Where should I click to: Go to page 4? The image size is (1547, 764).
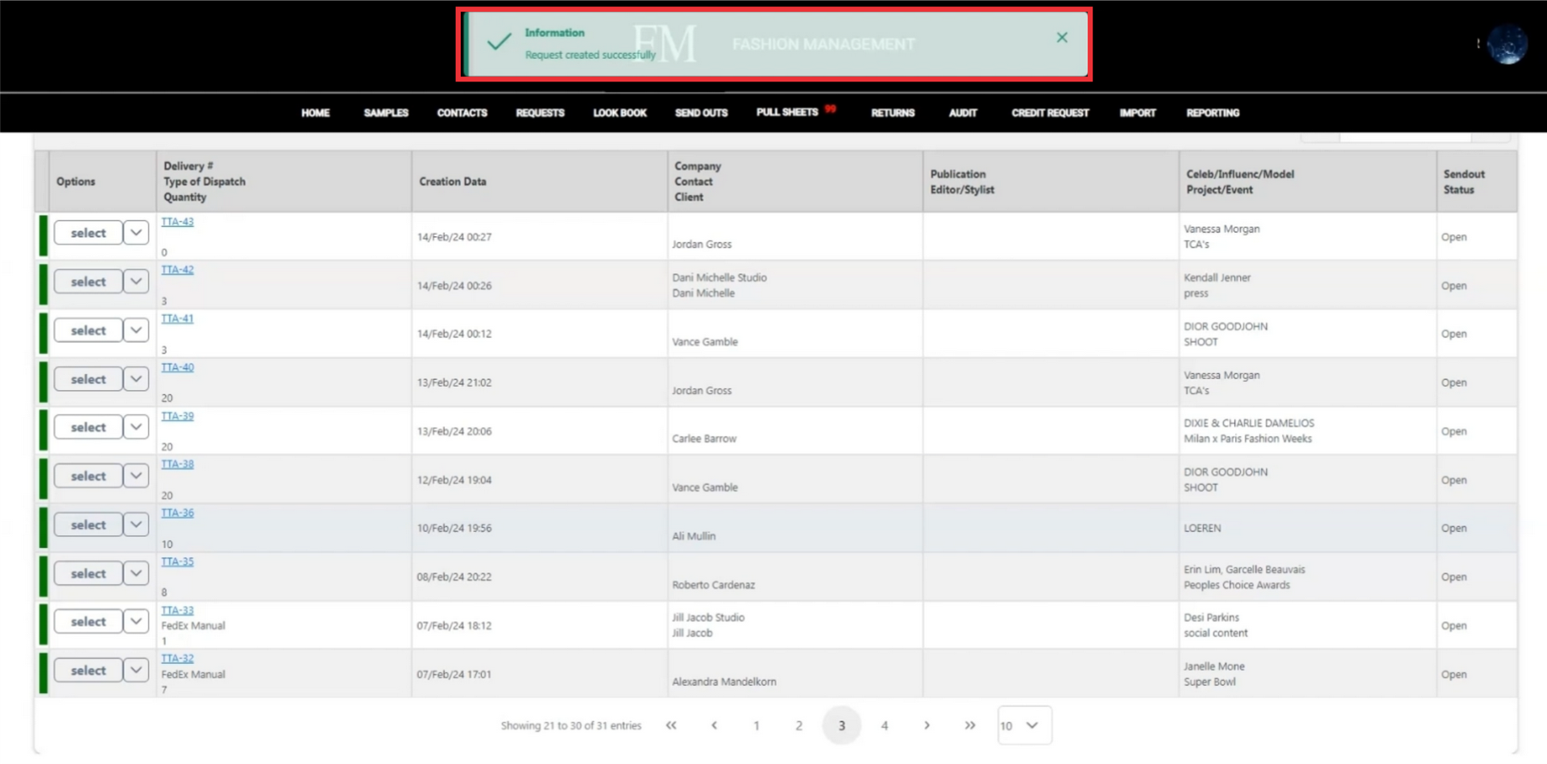click(x=884, y=725)
